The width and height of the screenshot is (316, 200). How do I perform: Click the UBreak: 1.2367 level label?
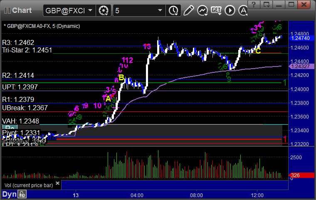25,108
